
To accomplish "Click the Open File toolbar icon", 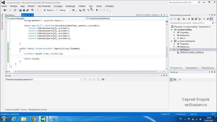I will pos(20,10).
